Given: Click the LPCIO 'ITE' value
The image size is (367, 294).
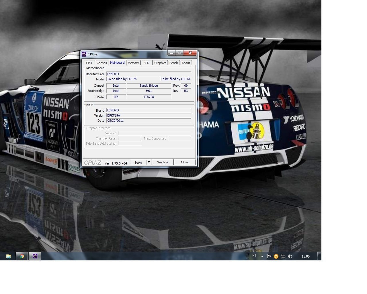Looking at the screenshot, I should [x=116, y=97].
